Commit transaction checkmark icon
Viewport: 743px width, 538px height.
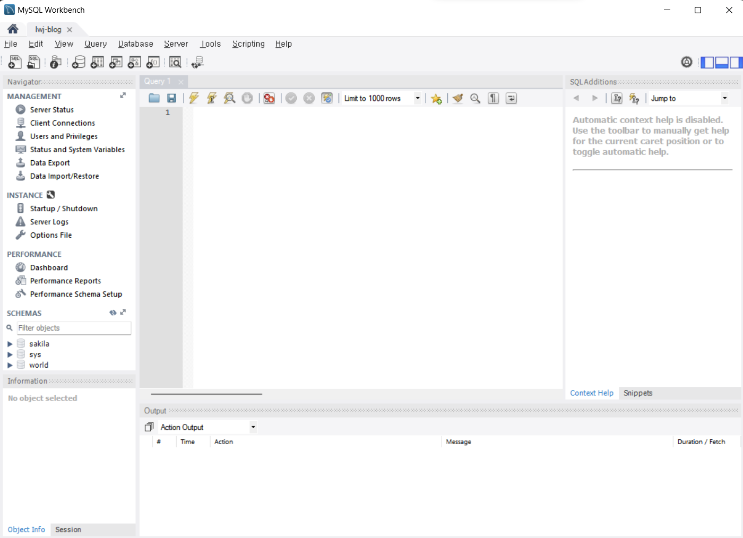pos(291,98)
